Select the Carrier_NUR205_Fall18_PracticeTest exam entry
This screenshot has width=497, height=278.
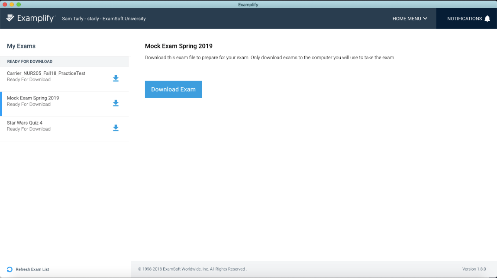pyautogui.click(x=46, y=73)
